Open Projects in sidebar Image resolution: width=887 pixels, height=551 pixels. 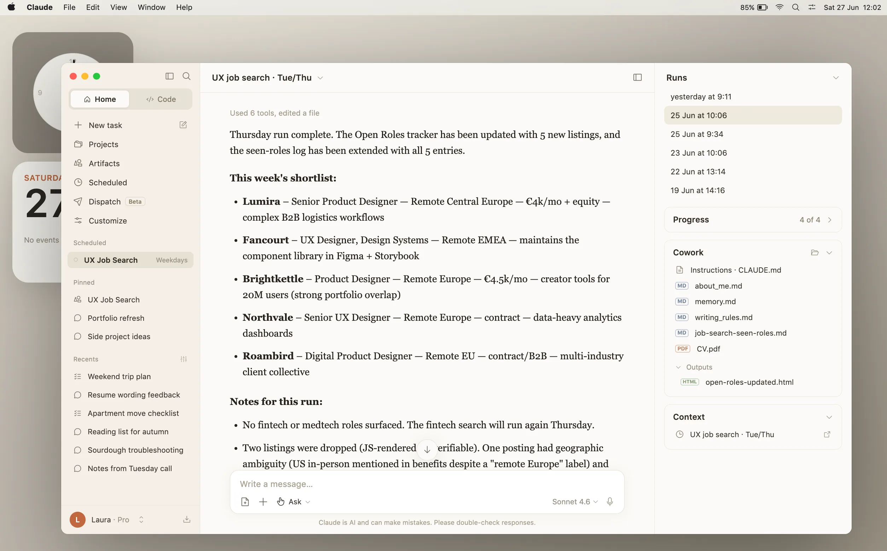click(131, 144)
